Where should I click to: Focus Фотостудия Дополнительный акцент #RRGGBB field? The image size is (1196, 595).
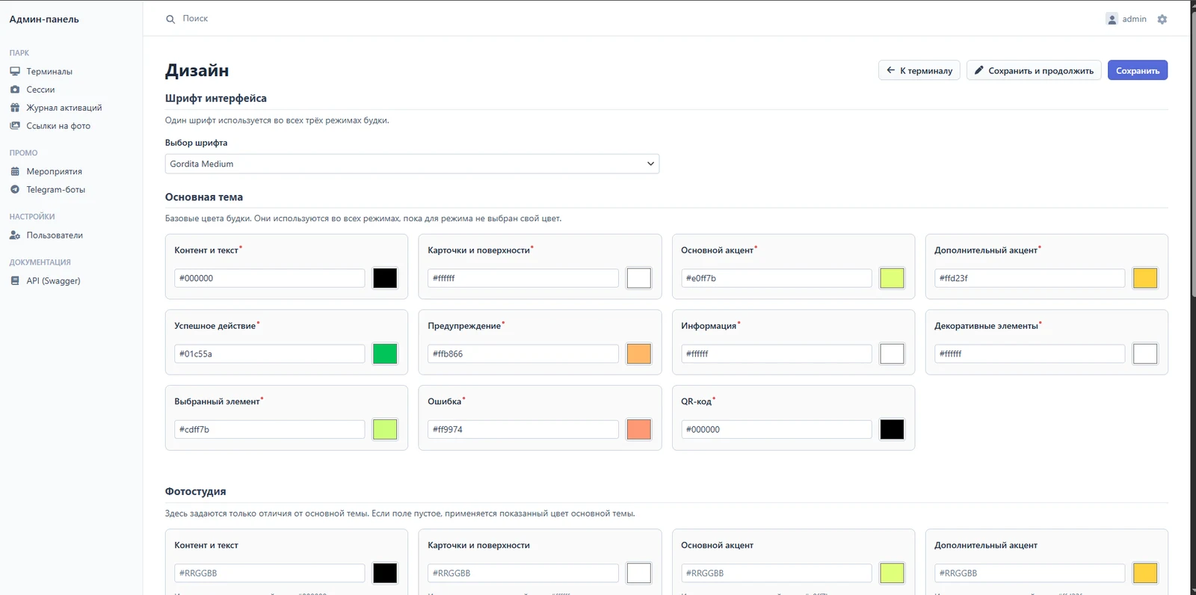click(1029, 573)
